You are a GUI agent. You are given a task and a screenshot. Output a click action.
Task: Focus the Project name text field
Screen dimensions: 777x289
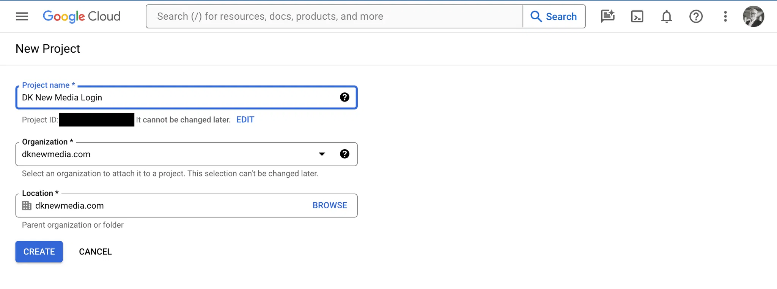tap(175, 97)
